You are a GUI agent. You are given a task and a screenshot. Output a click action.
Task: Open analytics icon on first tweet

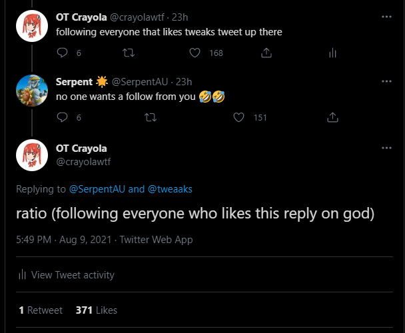[x=332, y=53]
